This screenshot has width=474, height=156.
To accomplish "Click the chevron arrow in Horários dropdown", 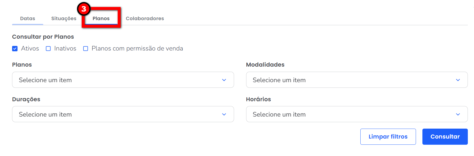I will 458,114.
